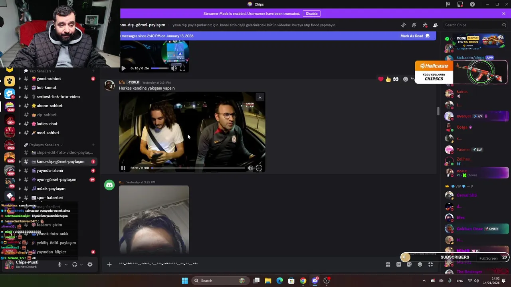Open Discord help question mark icon
The height and width of the screenshot is (287, 511).
click(x=473, y=4)
